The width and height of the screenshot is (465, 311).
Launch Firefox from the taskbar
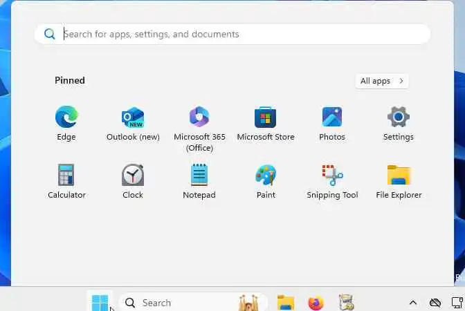click(316, 303)
